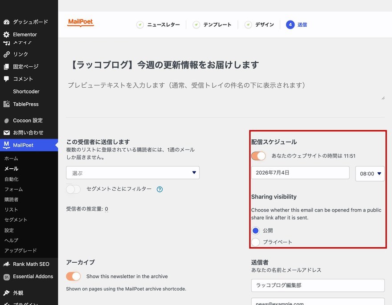Toggle the 配信スケジュール scheduling switch
The image size is (392, 305).
point(258,156)
